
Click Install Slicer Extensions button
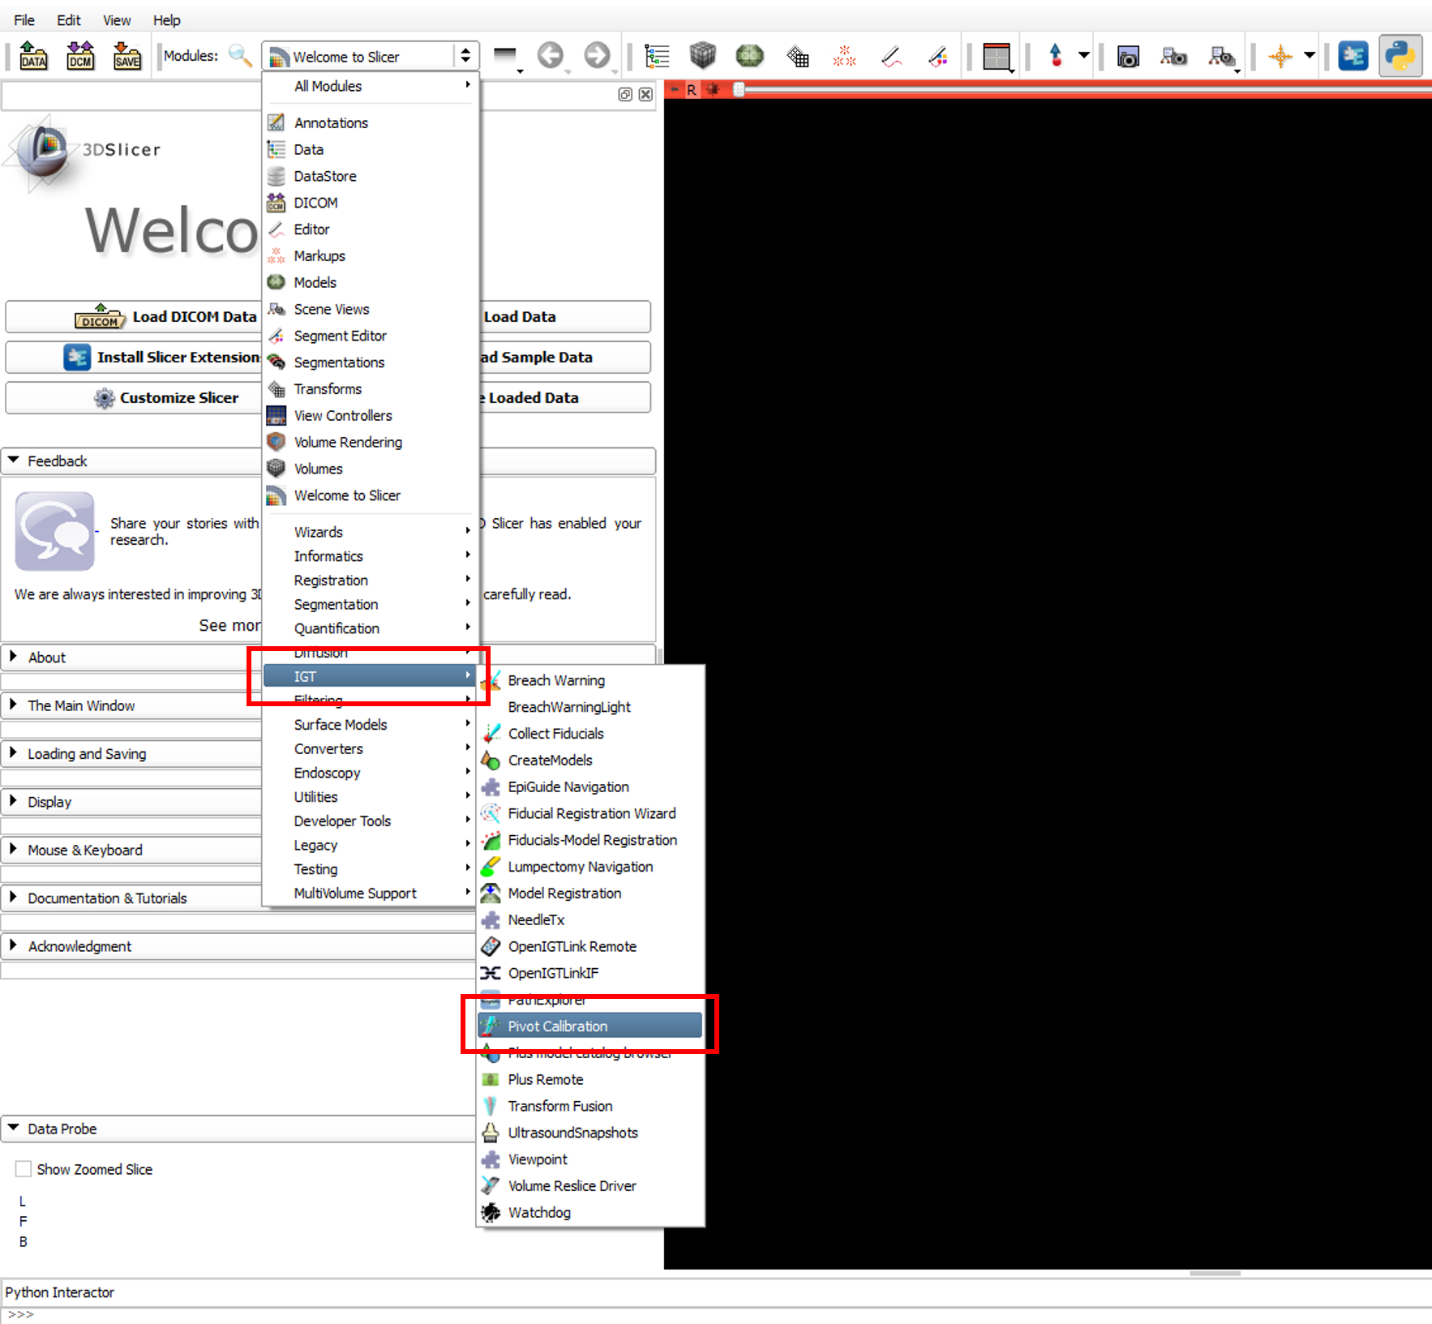134,358
